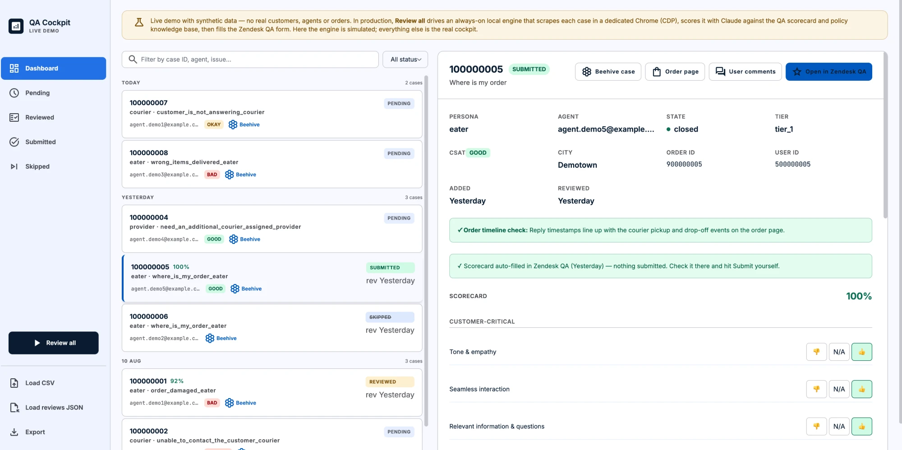View User comments
Image resolution: width=902 pixels, height=450 pixels.
coord(745,72)
